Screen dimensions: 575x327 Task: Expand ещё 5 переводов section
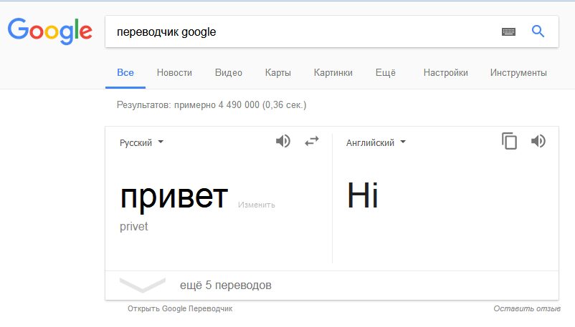pos(225,285)
